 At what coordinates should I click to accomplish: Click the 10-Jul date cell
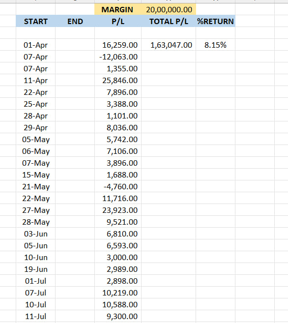[35, 305]
